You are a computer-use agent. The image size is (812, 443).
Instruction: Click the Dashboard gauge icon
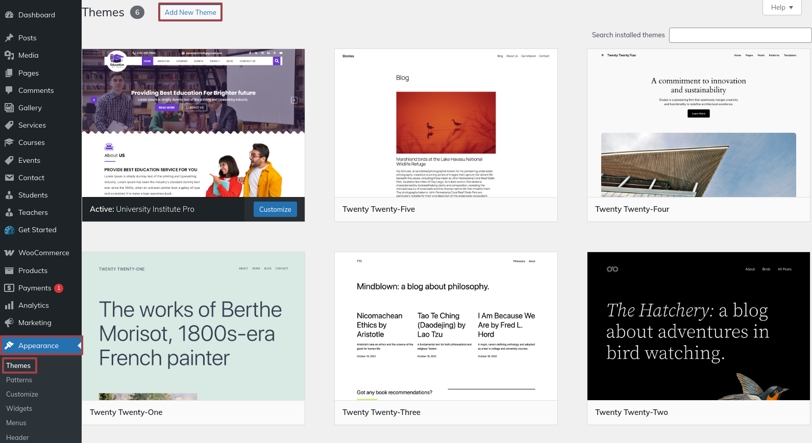[x=9, y=15]
